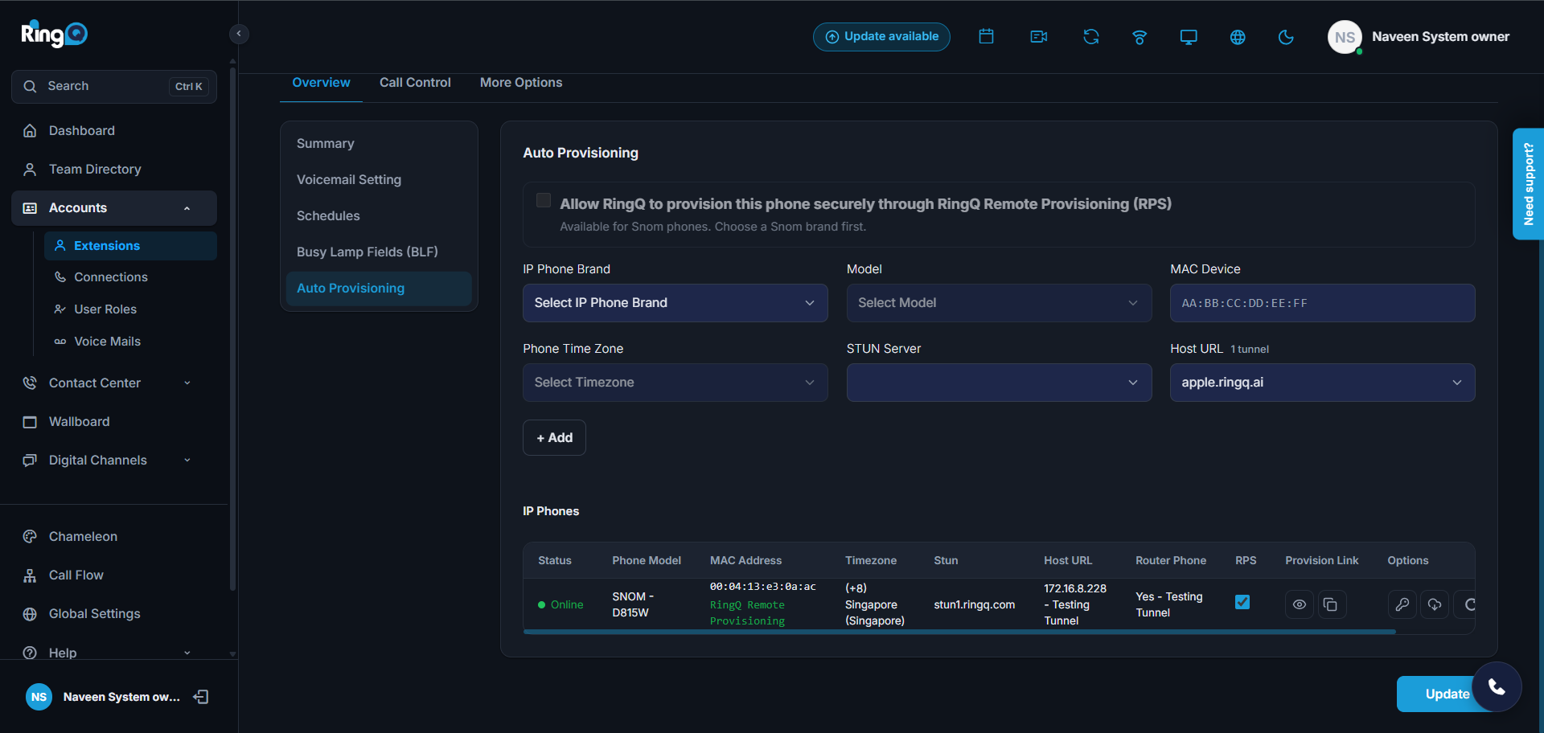Open the Select Timezone dropdown
The width and height of the screenshot is (1544, 733).
point(675,383)
